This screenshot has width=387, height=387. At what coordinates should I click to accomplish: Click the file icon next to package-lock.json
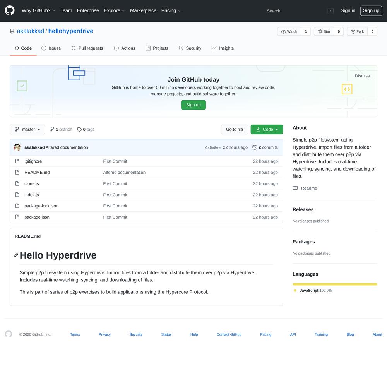click(17, 206)
